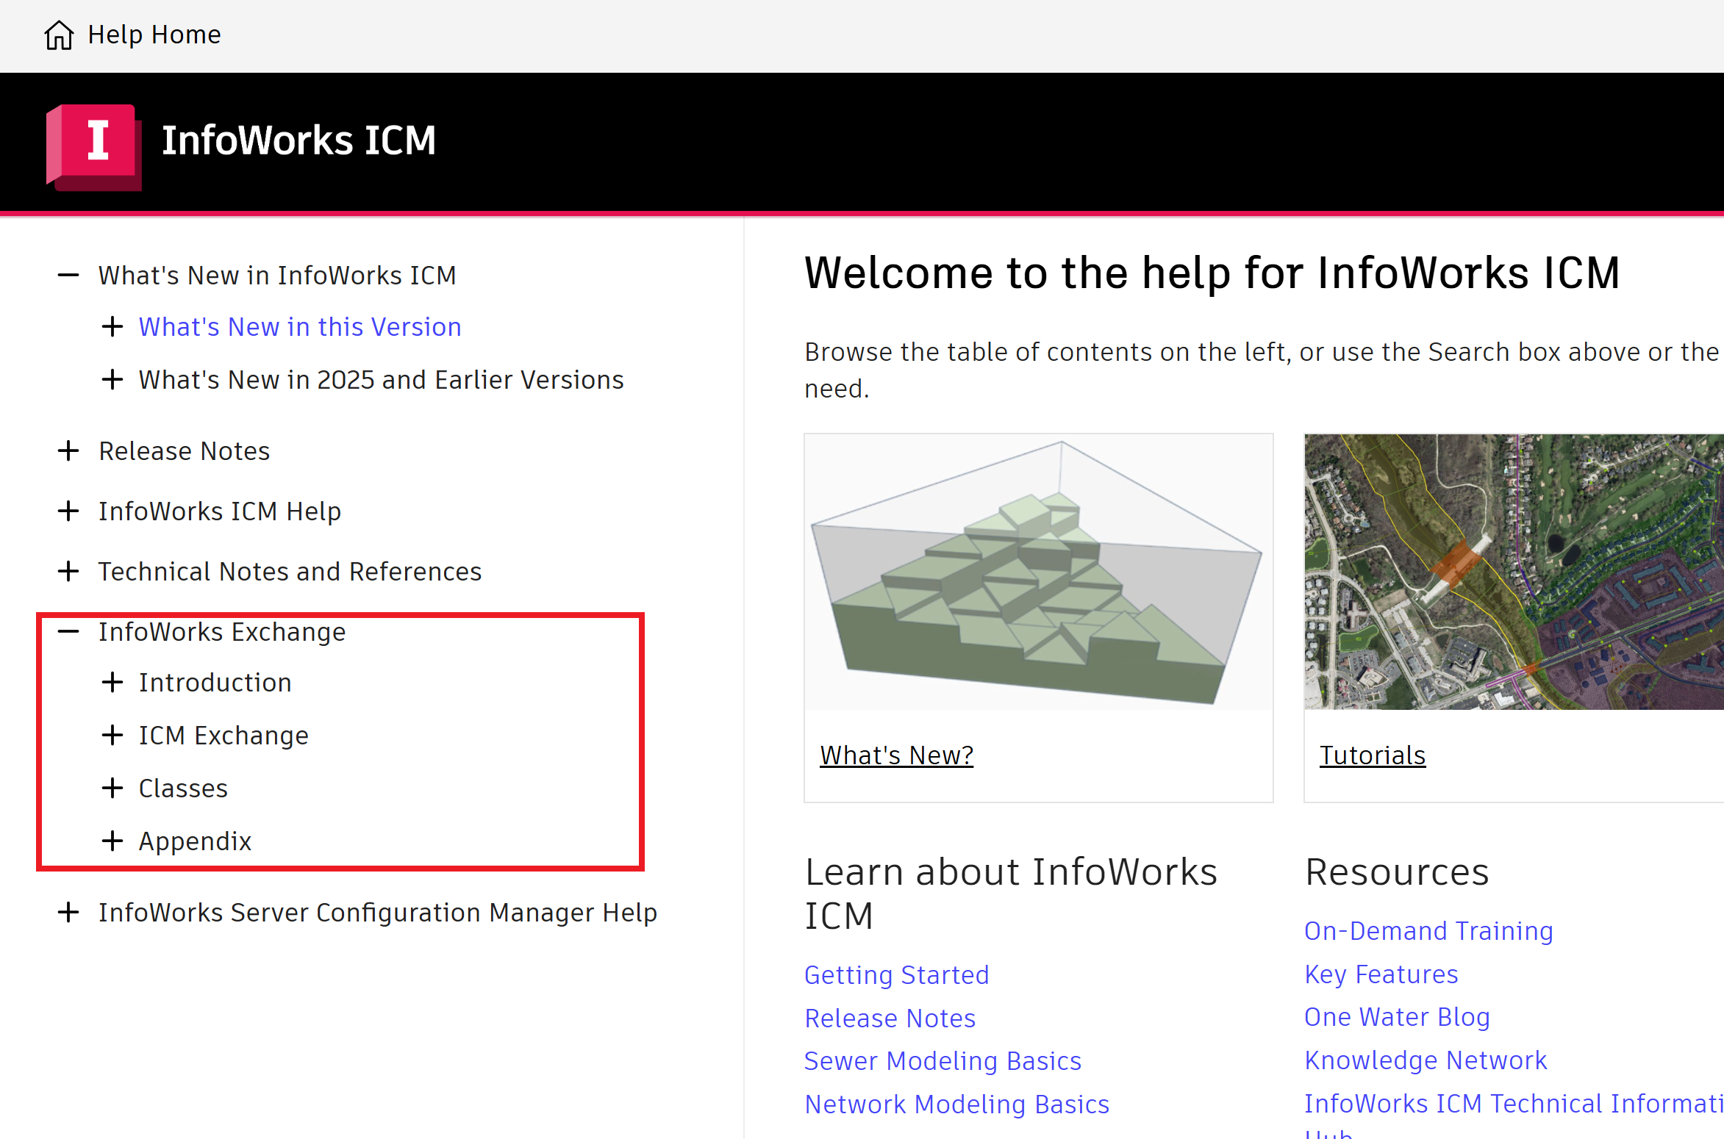Select What's New in InfoWorks ICM entry
The height and width of the screenshot is (1139, 1724).
(x=278, y=276)
